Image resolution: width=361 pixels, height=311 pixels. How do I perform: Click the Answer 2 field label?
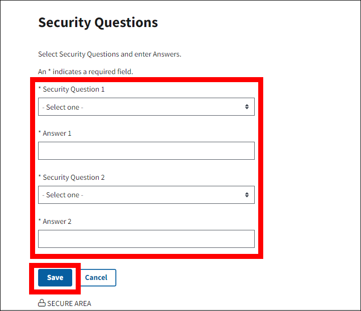tap(57, 221)
